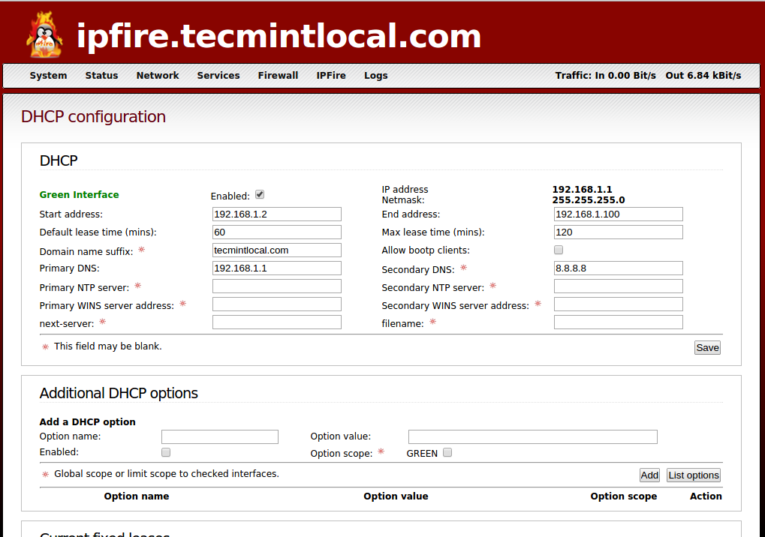
Task: Click the Out 6.84 kBit/s traffic text
Action: tap(703, 76)
